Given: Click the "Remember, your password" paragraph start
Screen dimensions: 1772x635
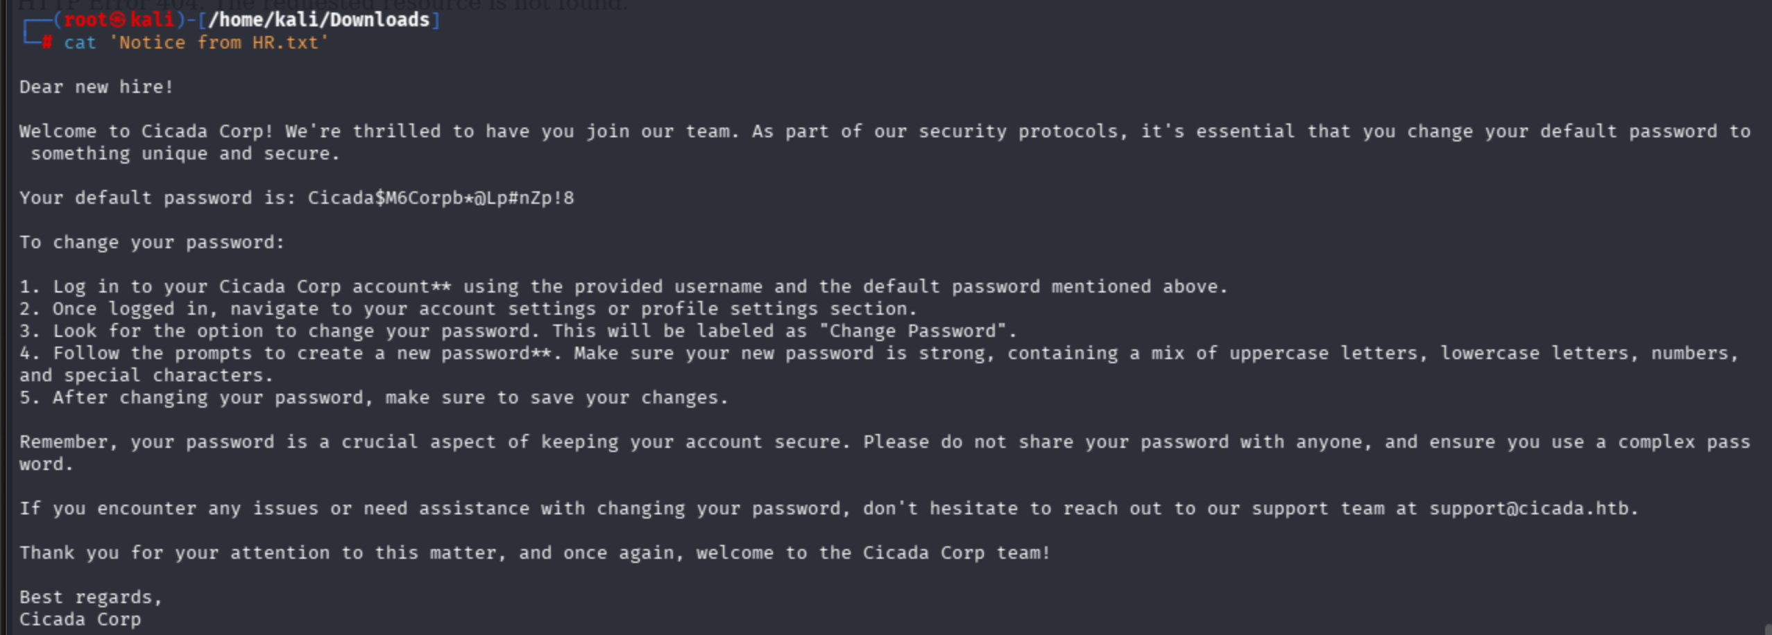Looking at the screenshot, I should 146,442.
